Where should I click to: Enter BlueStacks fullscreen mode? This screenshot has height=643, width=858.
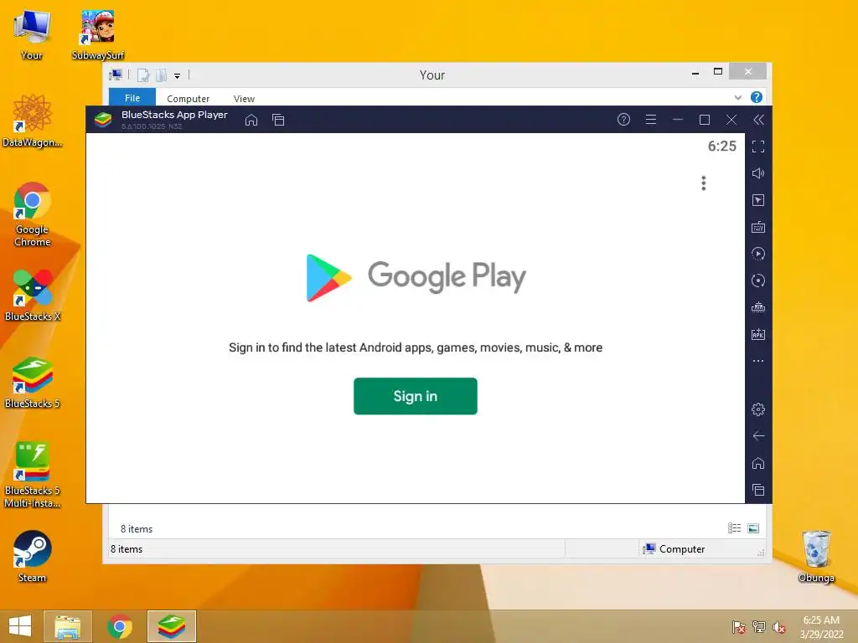[757, 147]
